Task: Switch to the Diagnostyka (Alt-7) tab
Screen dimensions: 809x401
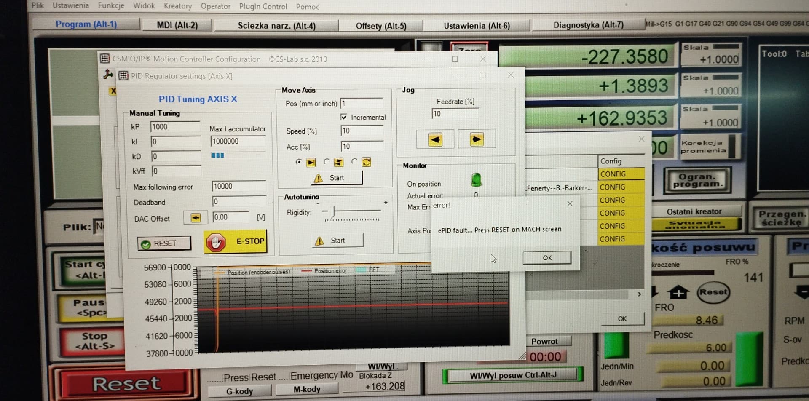Action: click(588, 25)
